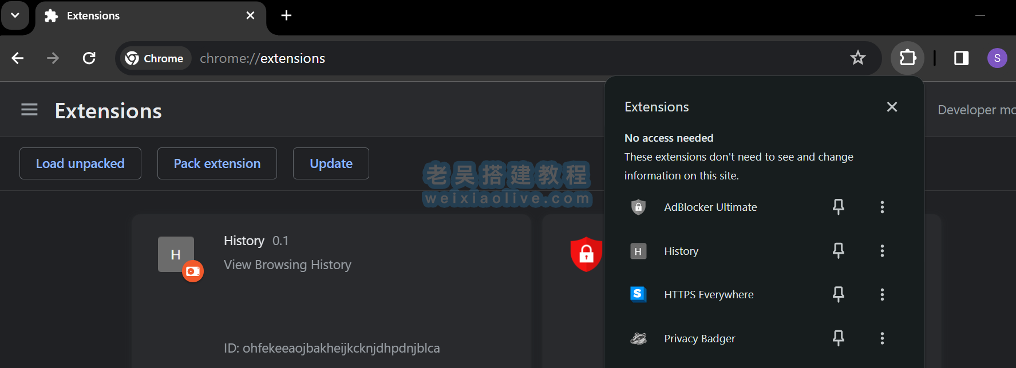Click the Extensions puzzle icon in toolbar

pyautogui.click(x=908, y=58)
